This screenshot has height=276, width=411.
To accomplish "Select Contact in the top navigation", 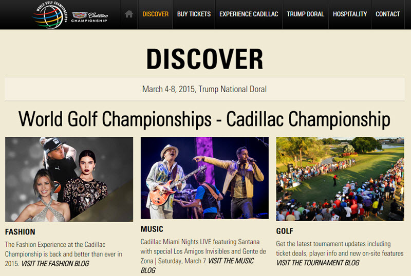I will (388, 14).
